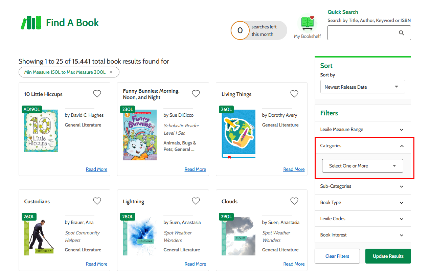Expand the Lexile Measure Range filter
The height and width of the screenshot is (272, 431).
click(x=363, y=130)
